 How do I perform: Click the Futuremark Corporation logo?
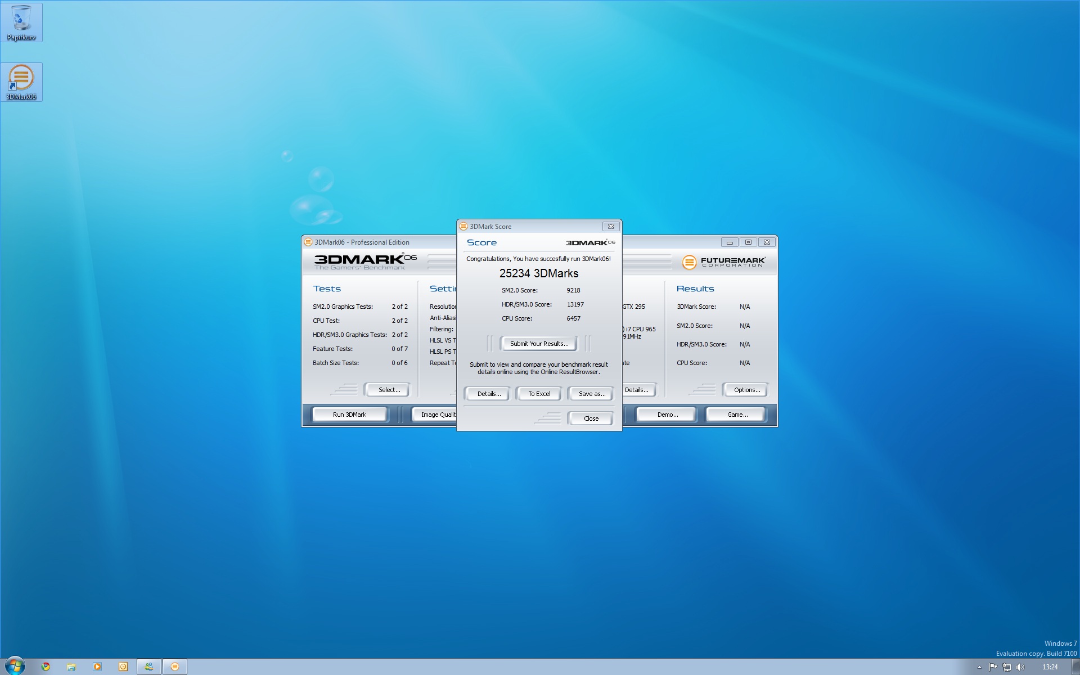click(x=723, y=262)
